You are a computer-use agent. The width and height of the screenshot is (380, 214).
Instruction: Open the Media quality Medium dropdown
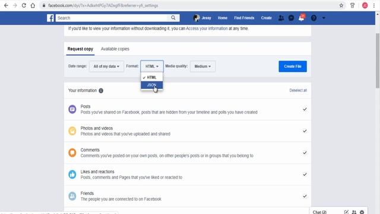point(202,66)
